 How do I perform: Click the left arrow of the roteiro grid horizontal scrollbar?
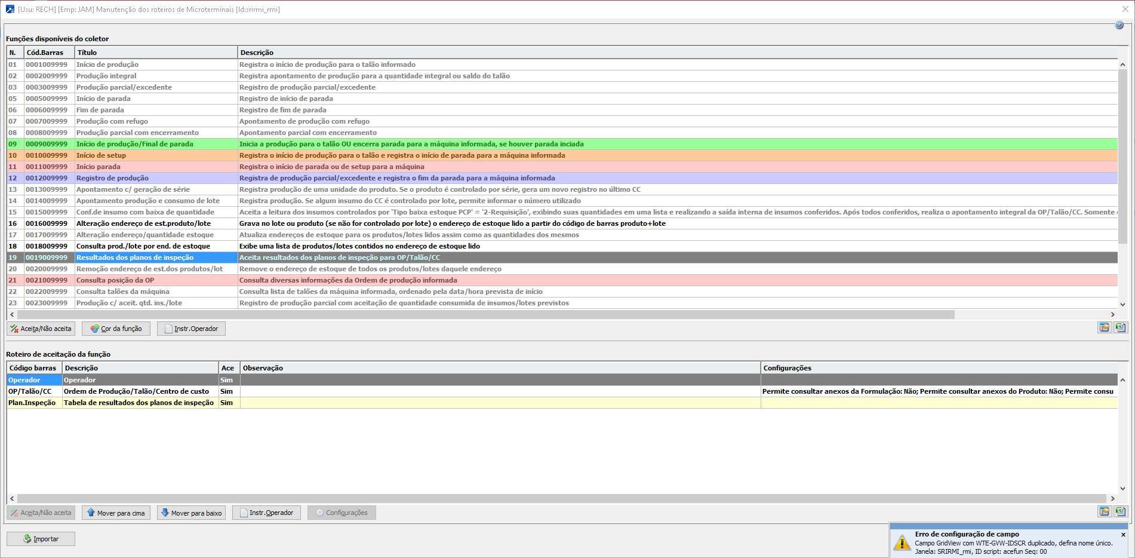tap(12, 498)
